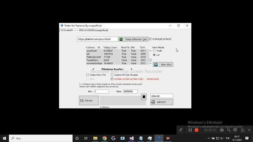Click the data.txt filename field
Image resolution: width=253 pixels, height=142 pixels.
pyautogui.click(x=162, y=96)
